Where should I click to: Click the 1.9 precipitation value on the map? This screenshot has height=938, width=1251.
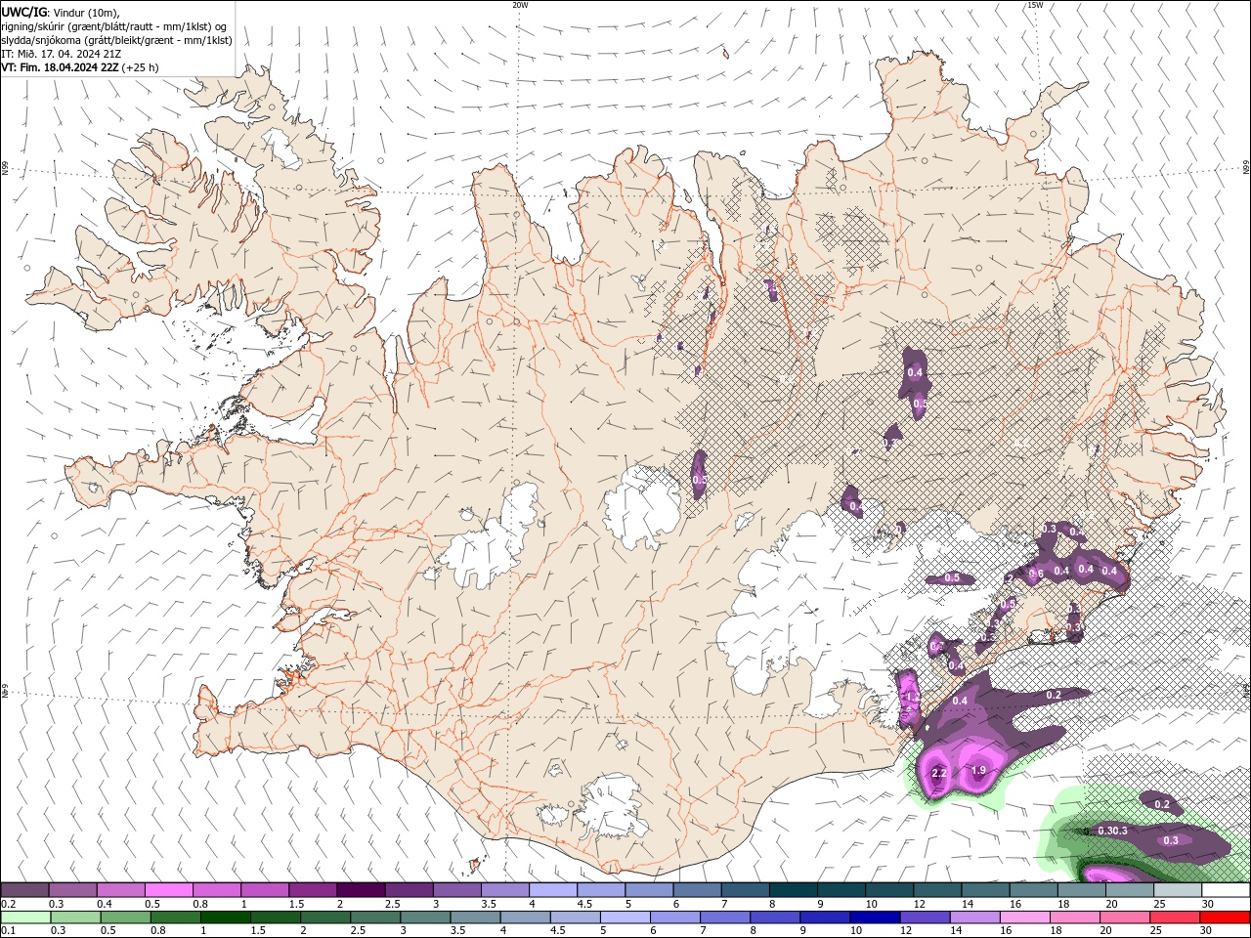click(977, 771)
